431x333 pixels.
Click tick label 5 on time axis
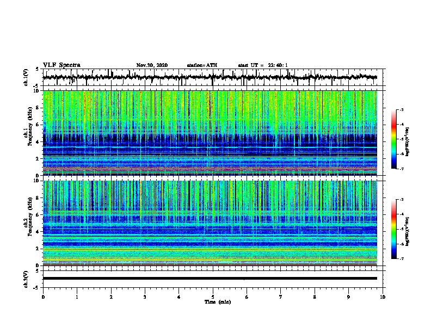213,297
